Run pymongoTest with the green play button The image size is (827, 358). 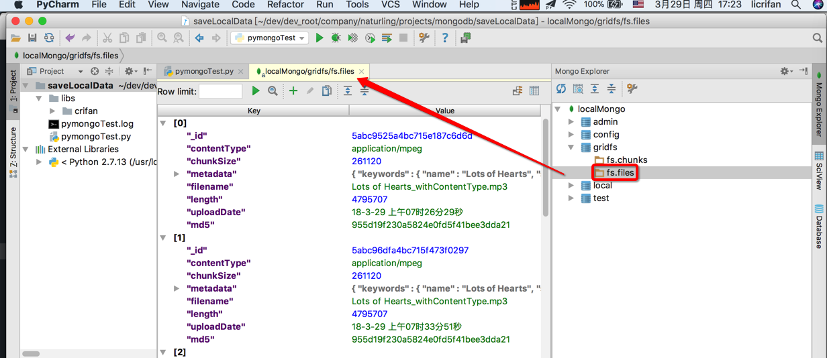(320, 38)
